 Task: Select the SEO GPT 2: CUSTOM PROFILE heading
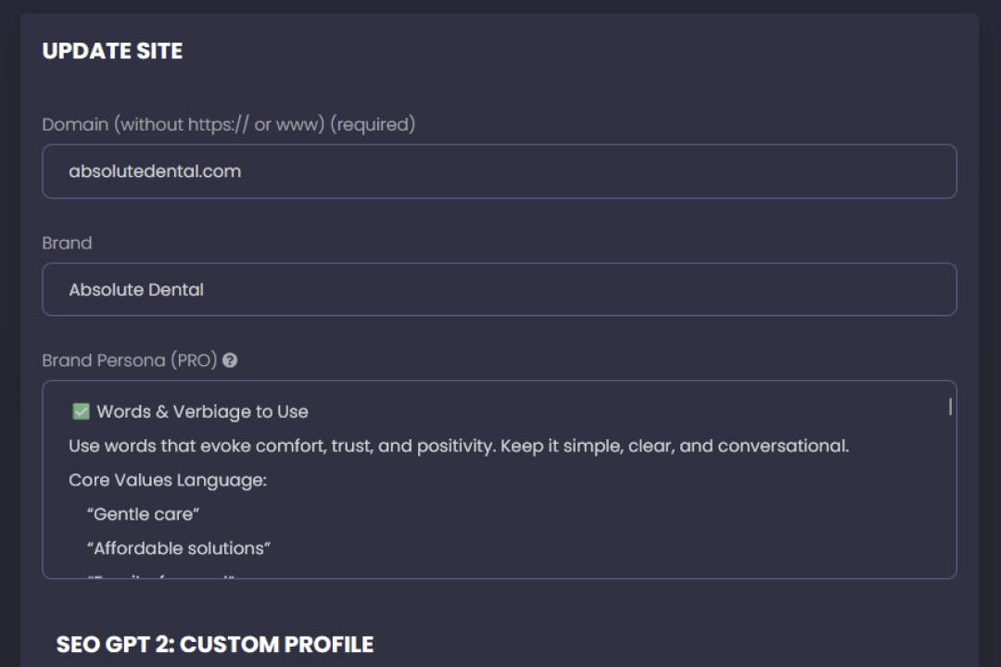click(x=215, y=644)
